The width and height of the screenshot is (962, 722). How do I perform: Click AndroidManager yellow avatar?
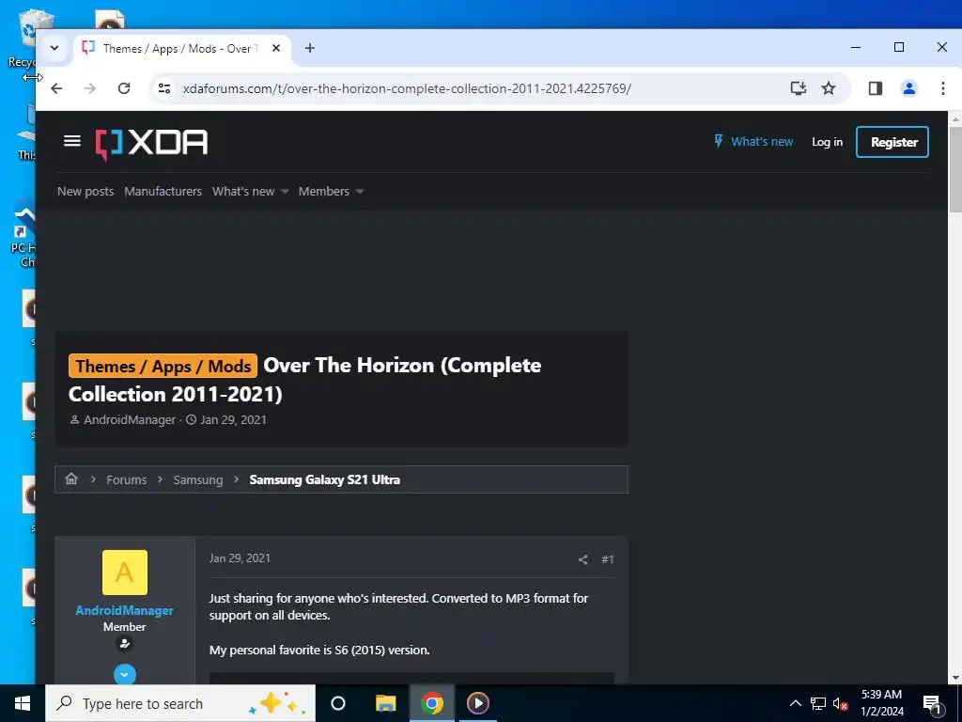pos(125,573)
